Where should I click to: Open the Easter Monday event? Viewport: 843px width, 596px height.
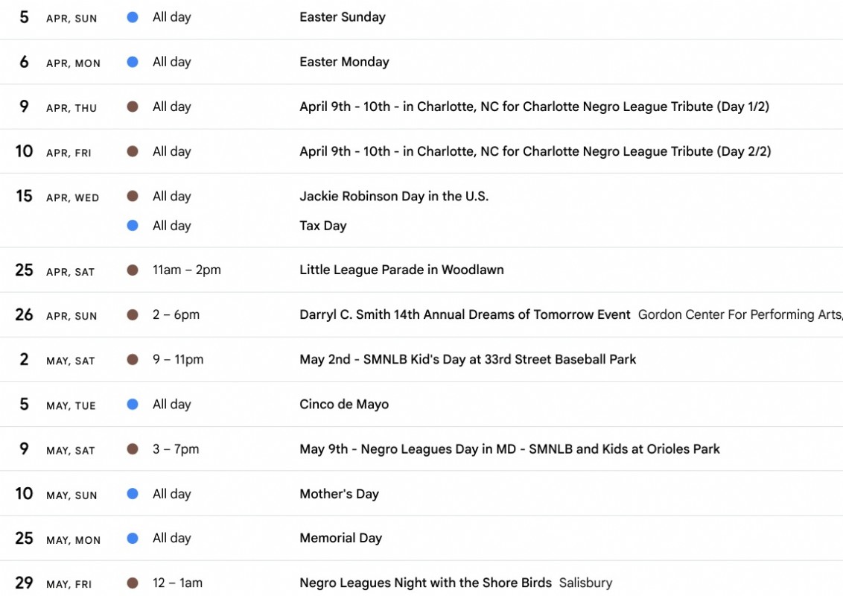point(344,62)
